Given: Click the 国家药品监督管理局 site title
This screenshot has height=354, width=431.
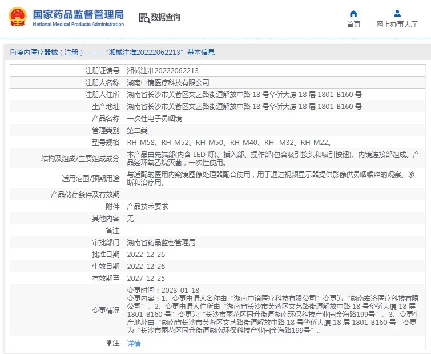Looking at the screenshot, I should (78, 14).
